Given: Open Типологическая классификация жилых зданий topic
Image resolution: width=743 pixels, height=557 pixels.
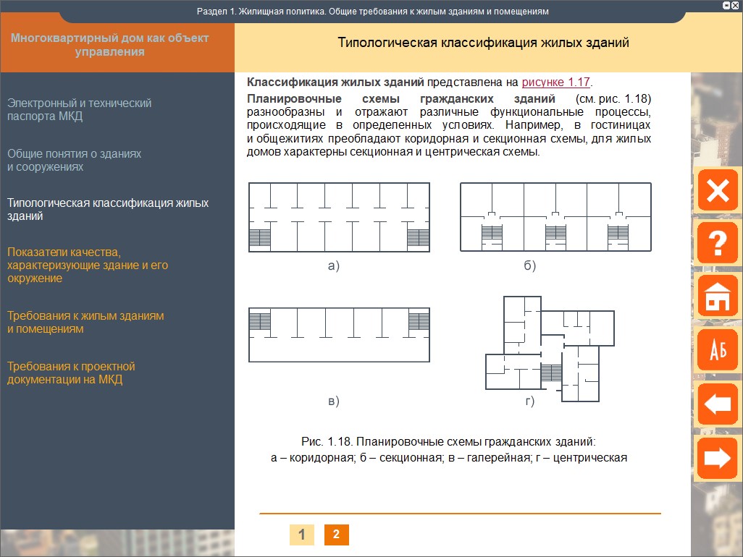Looking at the screenshot, I should click(108, 209).
